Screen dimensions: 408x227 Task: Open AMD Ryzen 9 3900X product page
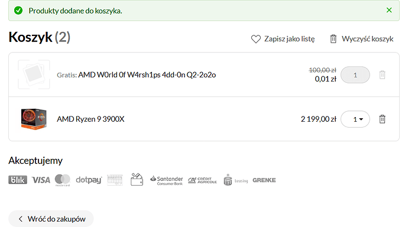coord(90,119)
